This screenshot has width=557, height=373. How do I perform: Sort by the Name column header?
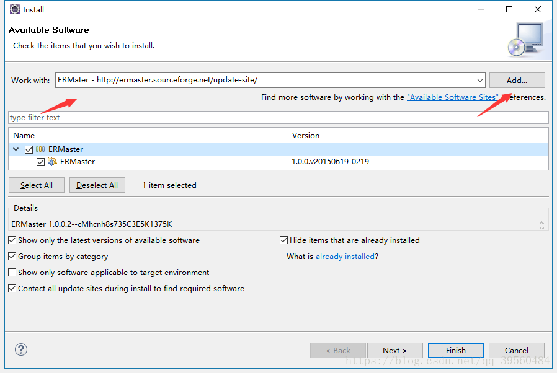pyautogui.click(x=148, y=136)
